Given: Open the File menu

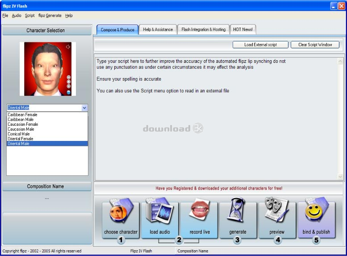Looking at the screenshot, I should (5, 16).
